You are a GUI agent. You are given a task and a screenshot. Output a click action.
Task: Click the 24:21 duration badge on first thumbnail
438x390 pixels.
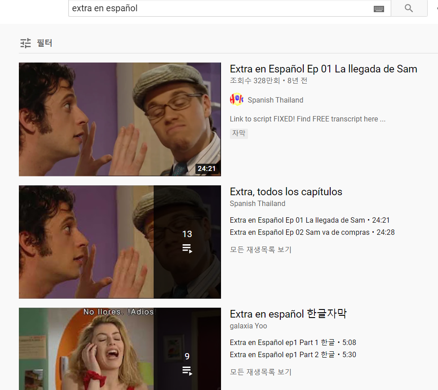pyautogui.click(x=207, y=169)
